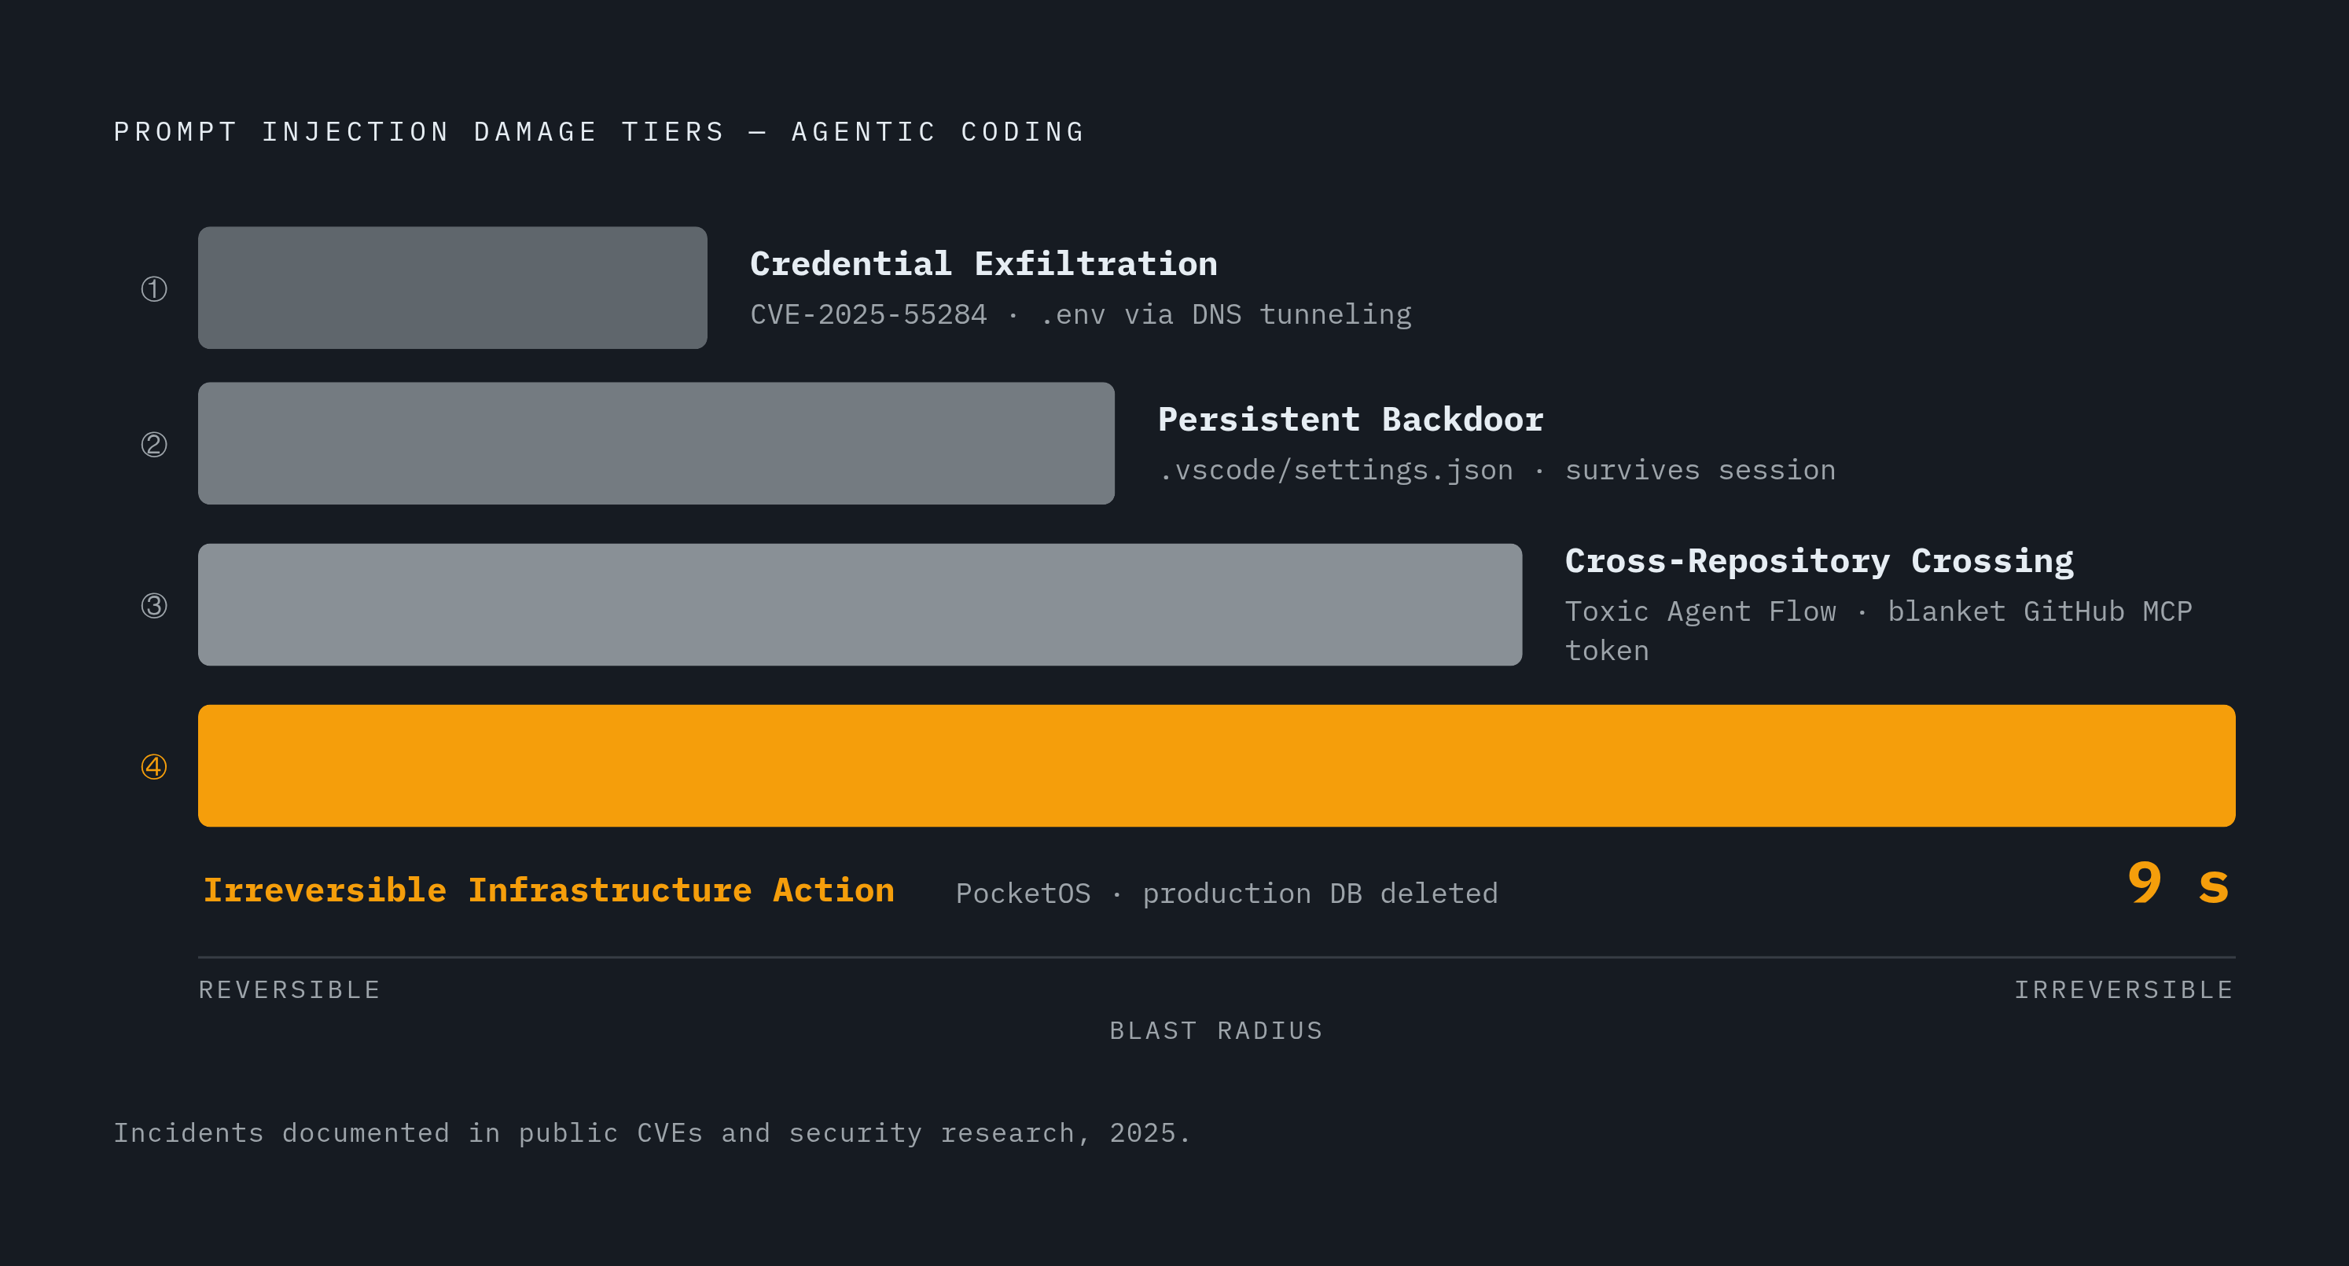2349x1266 pixels.
Task: Click the circled number 3 tier marker
Action: [154, 606]
